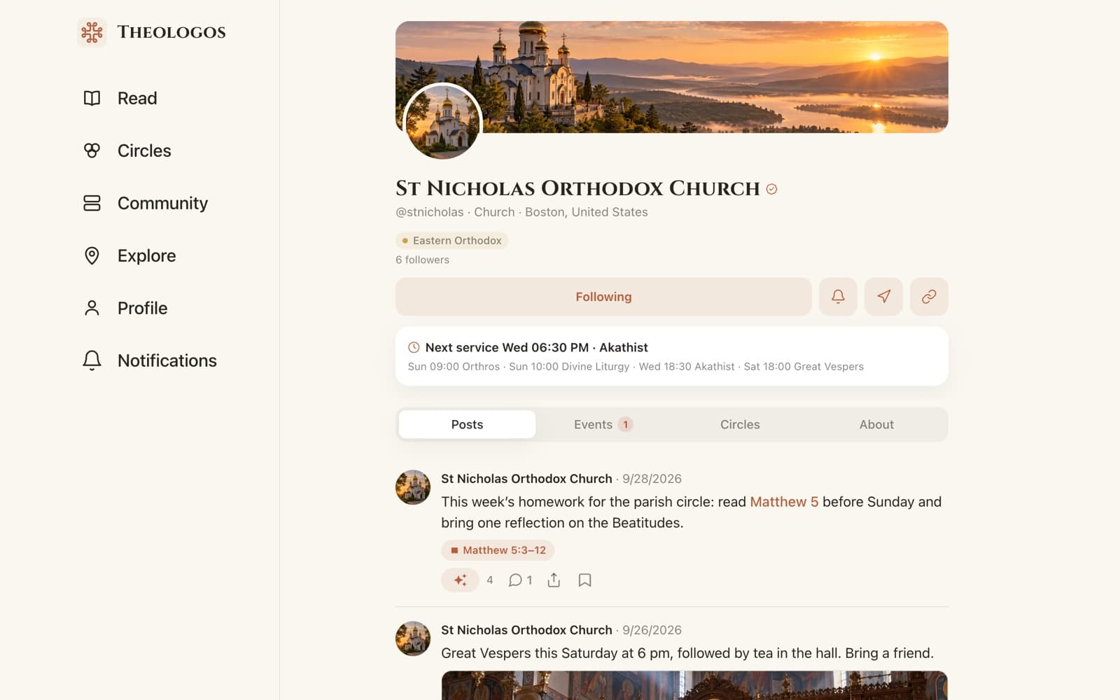Click the Theologos brand name text
Viewport: 1120px width, 700px height.
(x=171, y=32)
